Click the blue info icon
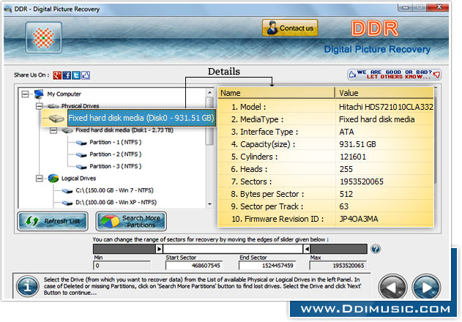The height and width of the screenshot is (322, 462). [x=28, y=286]
